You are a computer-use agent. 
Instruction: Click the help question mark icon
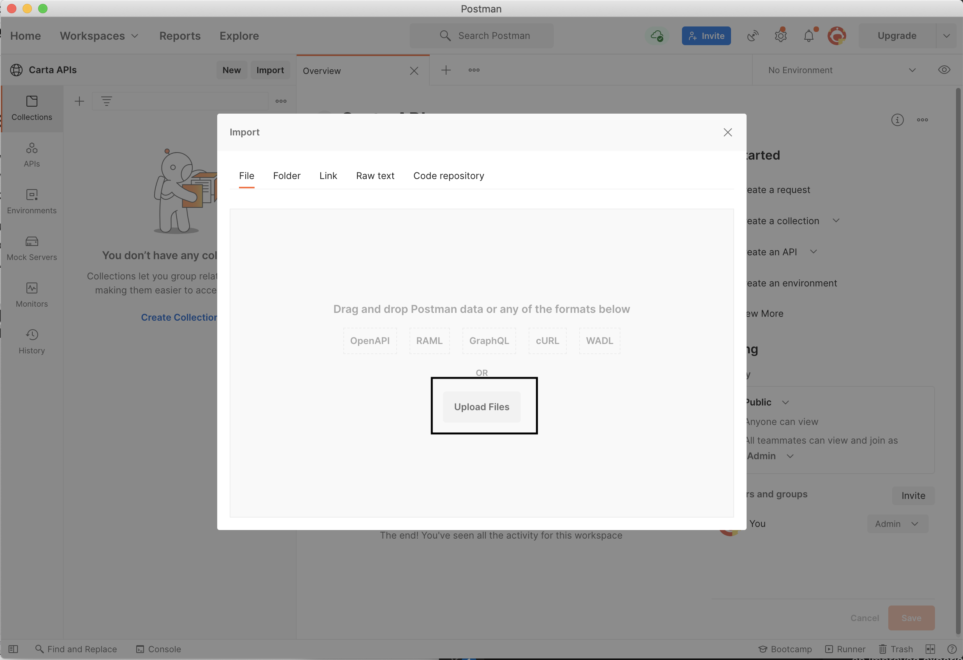point(952,649)
